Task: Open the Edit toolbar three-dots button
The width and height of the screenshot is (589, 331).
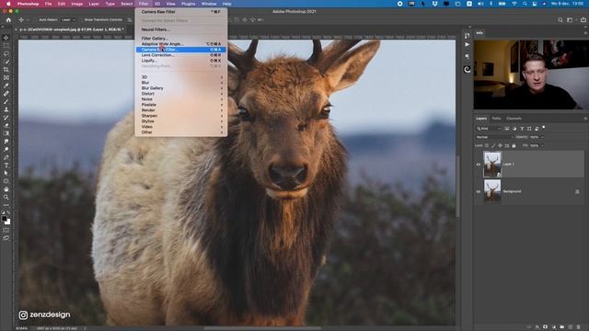Action: click(6, 205)
